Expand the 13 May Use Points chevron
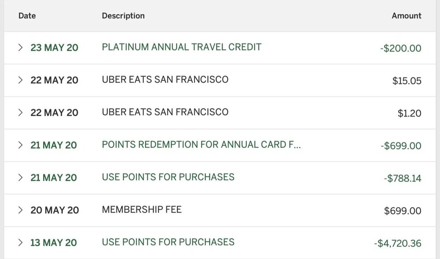Image resolution: width=440 pixels, height=259 pixels. click(x=20, y=243)
